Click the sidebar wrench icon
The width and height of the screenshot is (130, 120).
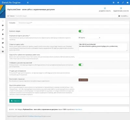click(3, 30)
